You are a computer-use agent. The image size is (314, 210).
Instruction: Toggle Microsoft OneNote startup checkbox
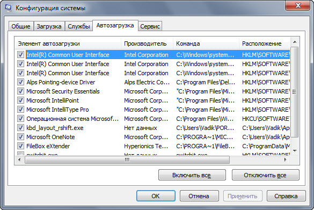coord(20,137)
